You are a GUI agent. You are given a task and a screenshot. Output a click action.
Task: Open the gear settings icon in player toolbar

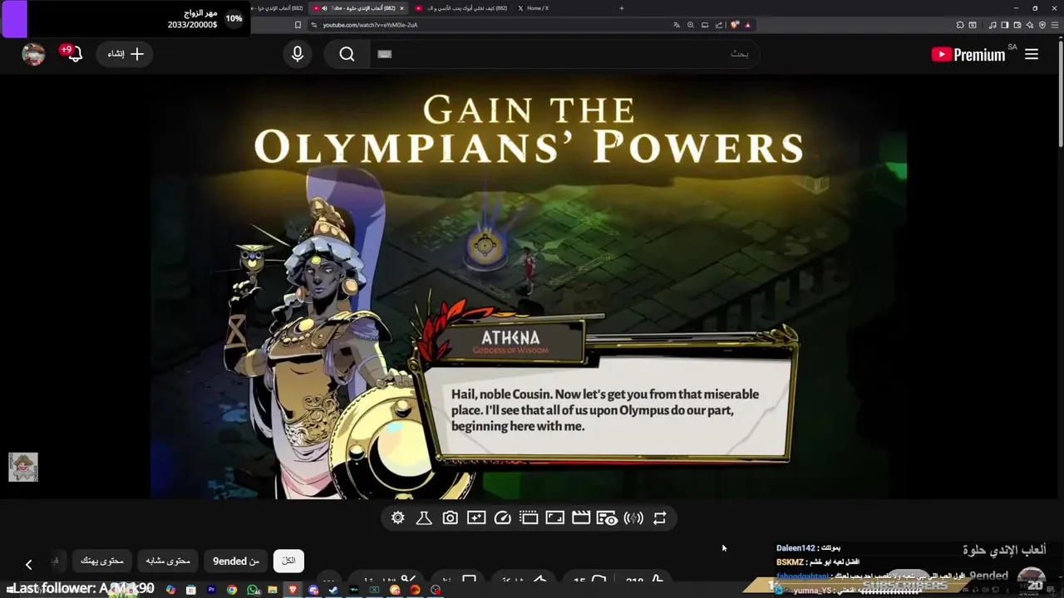point(397,518)
